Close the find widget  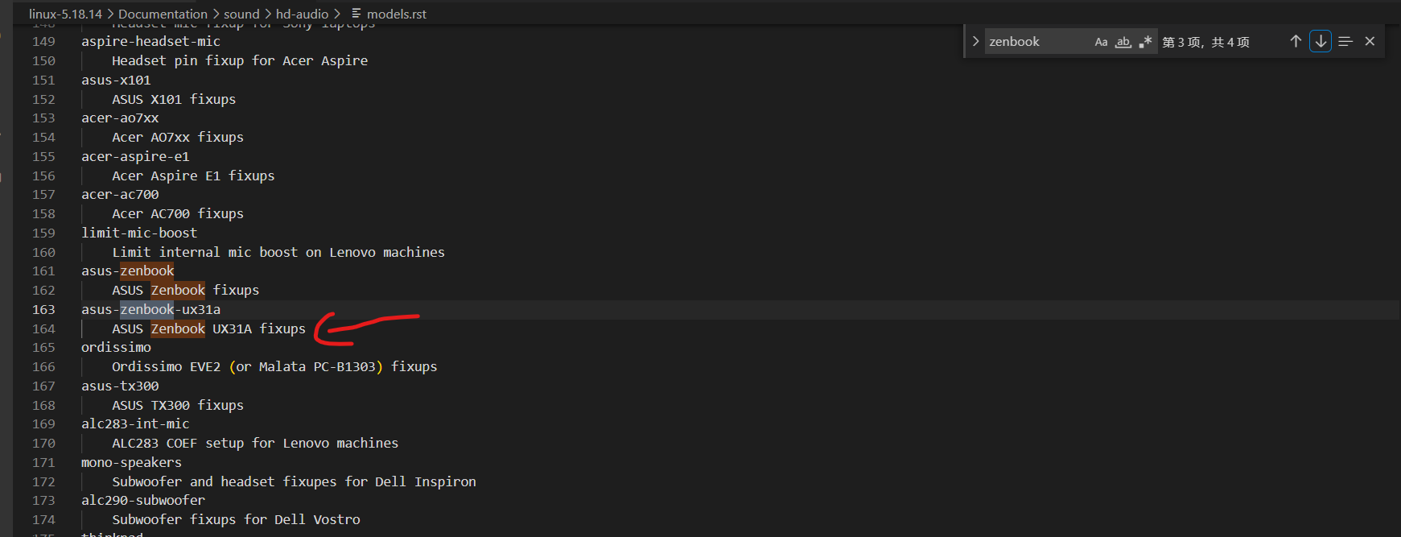pos(1370,41)
